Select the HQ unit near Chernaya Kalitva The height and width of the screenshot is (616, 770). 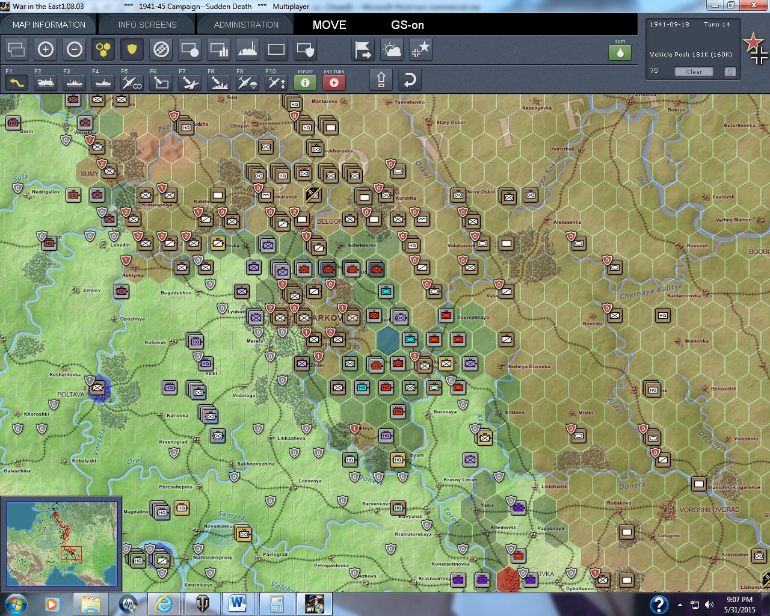click(x=663, y=315)
